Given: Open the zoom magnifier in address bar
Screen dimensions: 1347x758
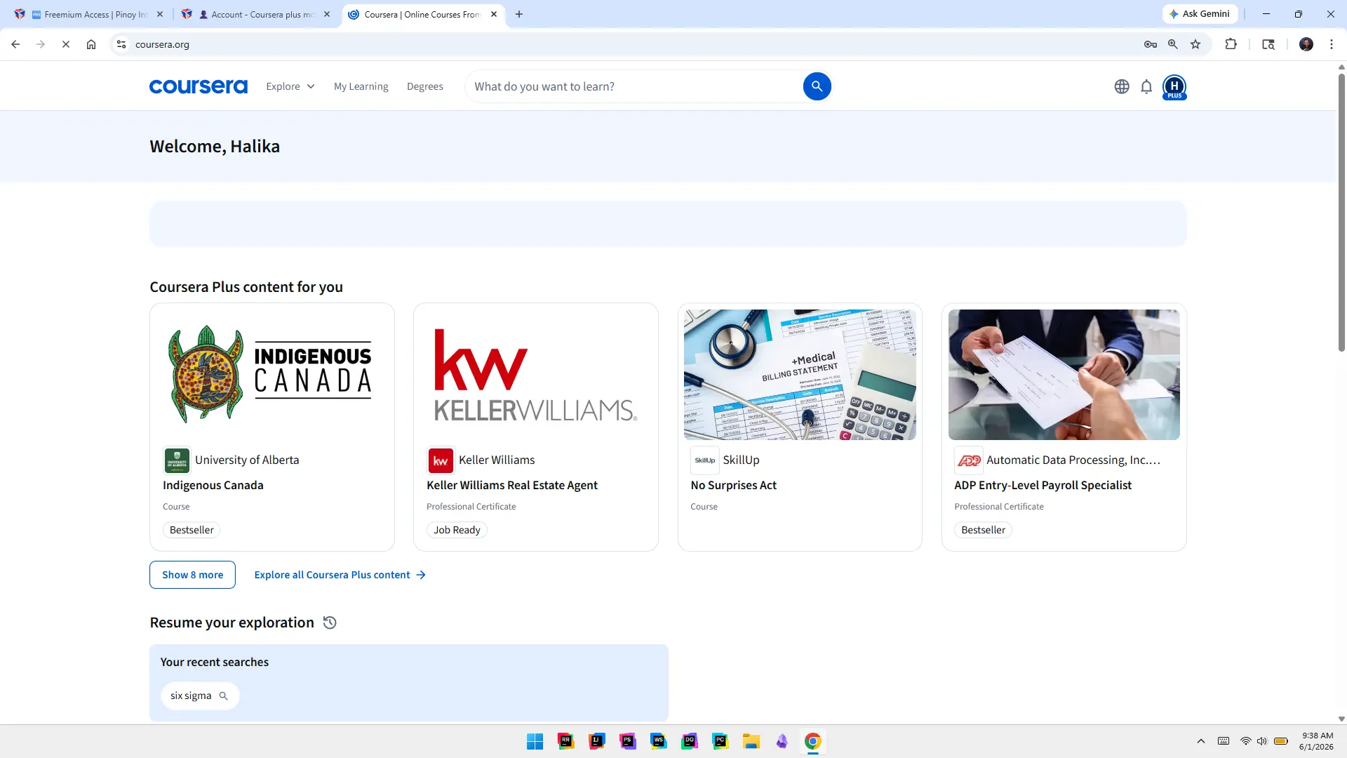Looking at the screenshot, I should tap(1173, 44).
